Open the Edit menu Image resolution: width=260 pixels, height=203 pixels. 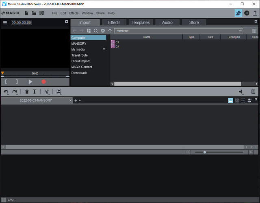point(63,13)
